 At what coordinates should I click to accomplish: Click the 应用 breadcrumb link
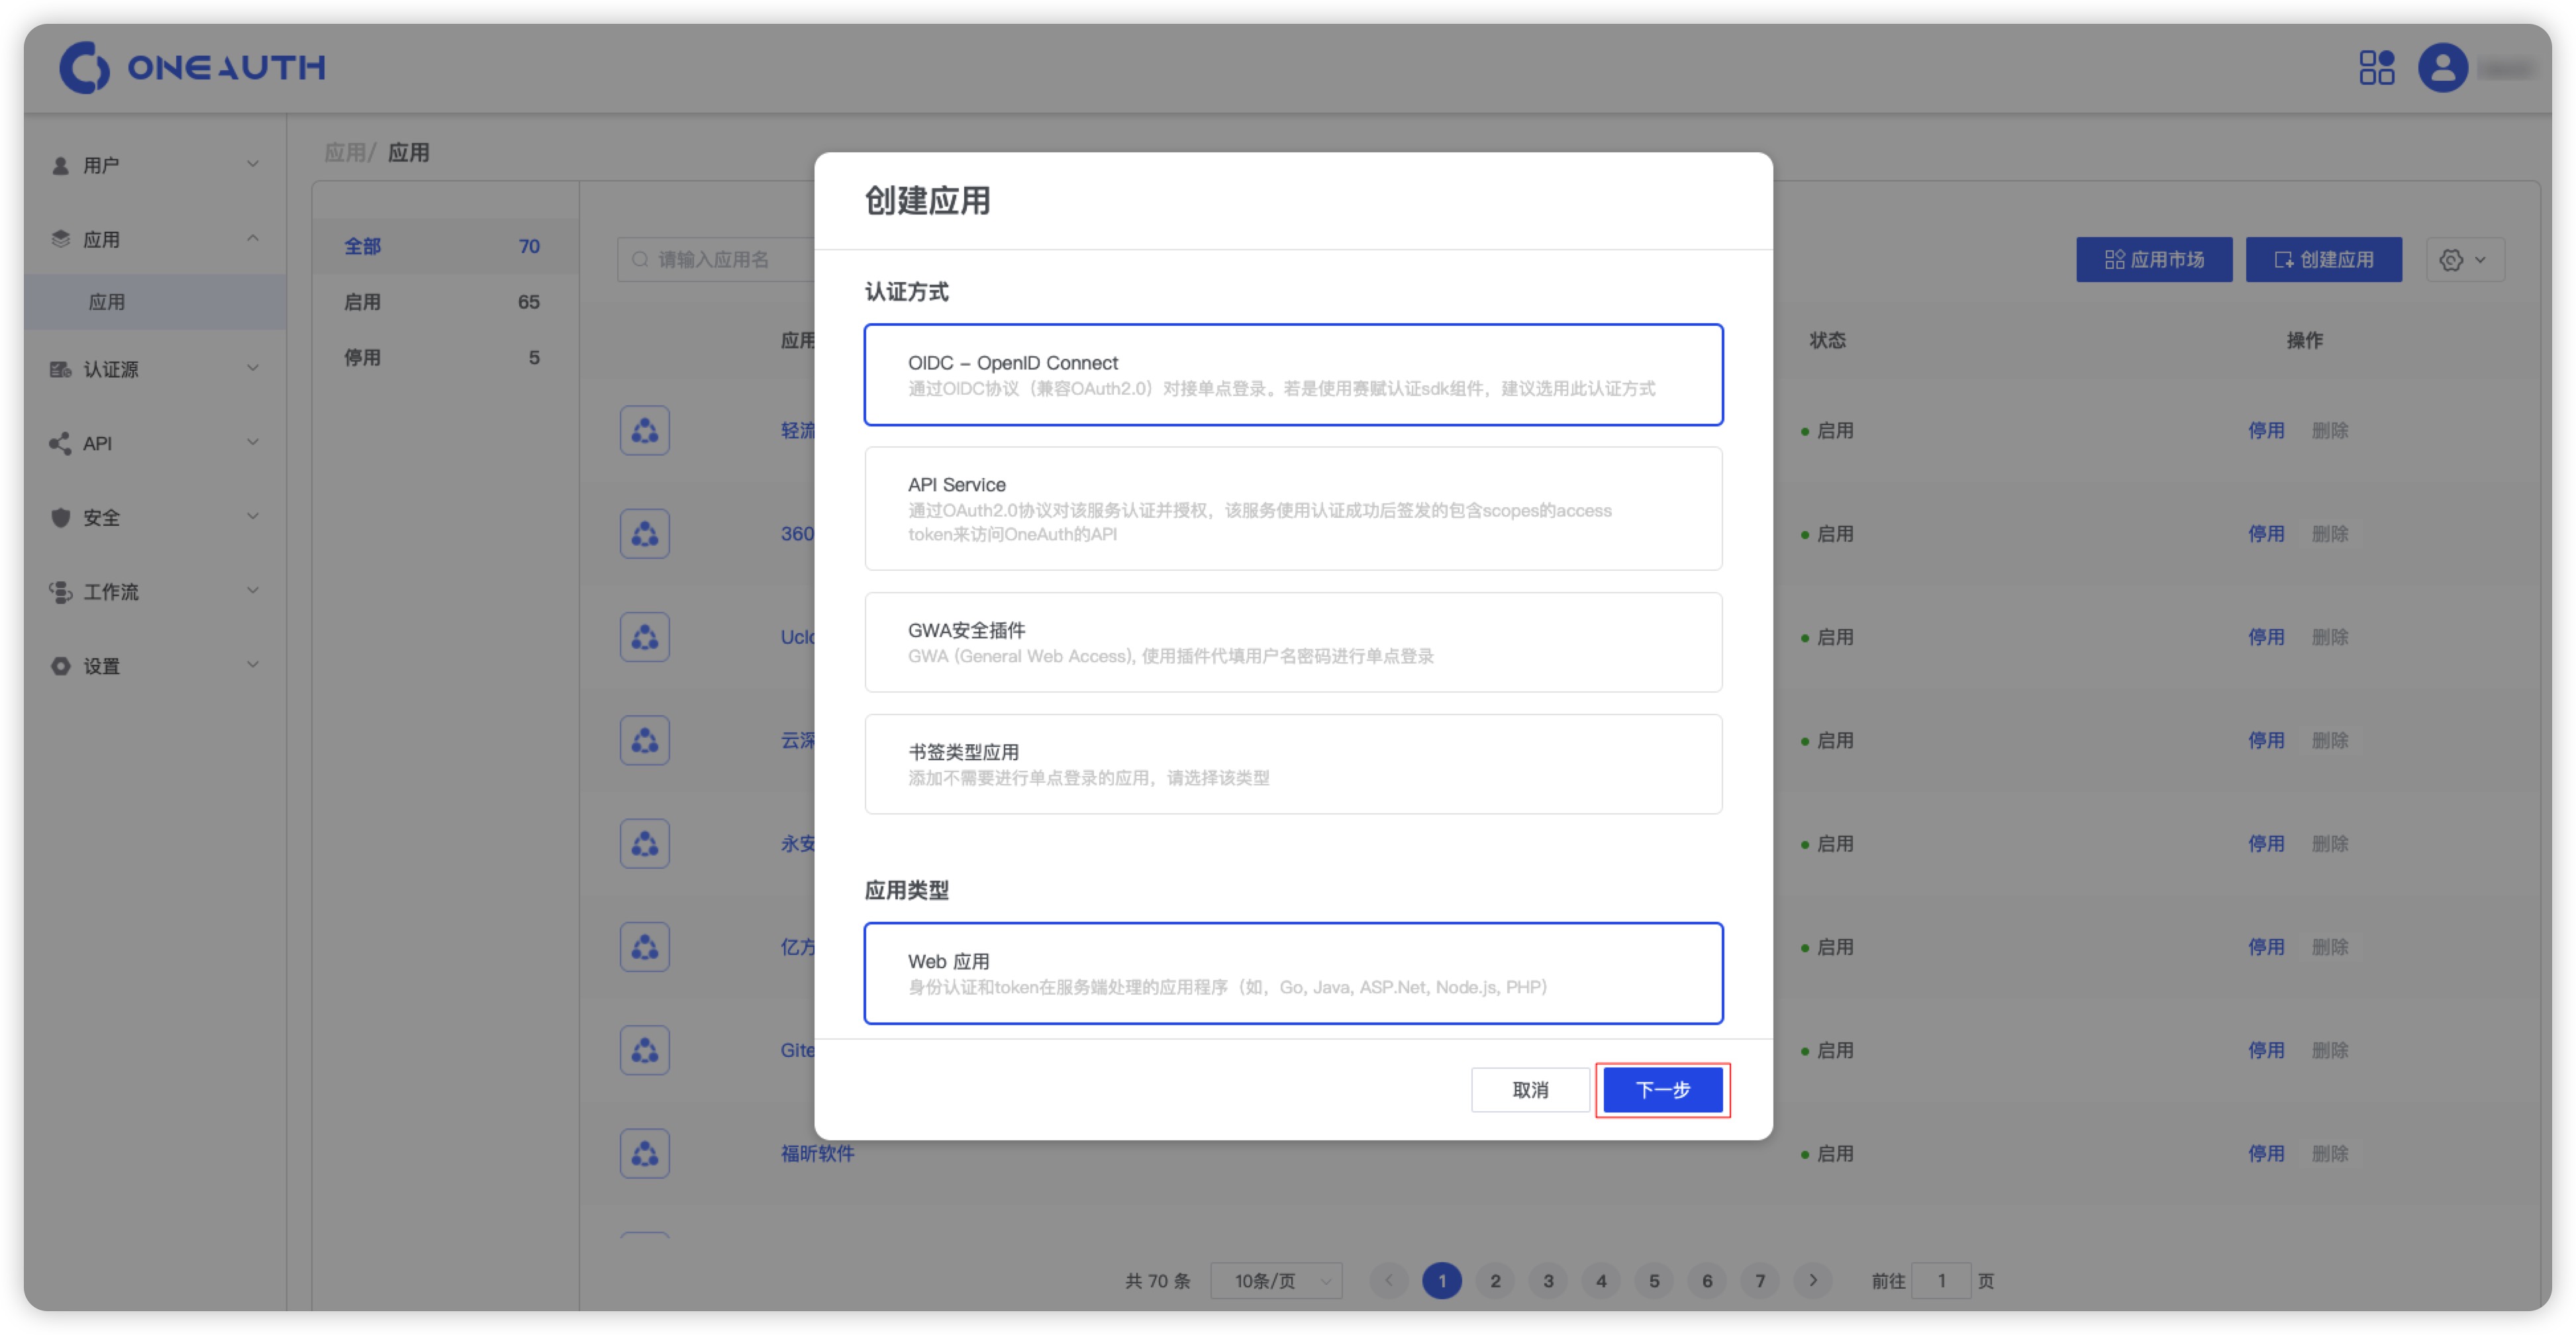pyautogui.click(x=345, y=152)
